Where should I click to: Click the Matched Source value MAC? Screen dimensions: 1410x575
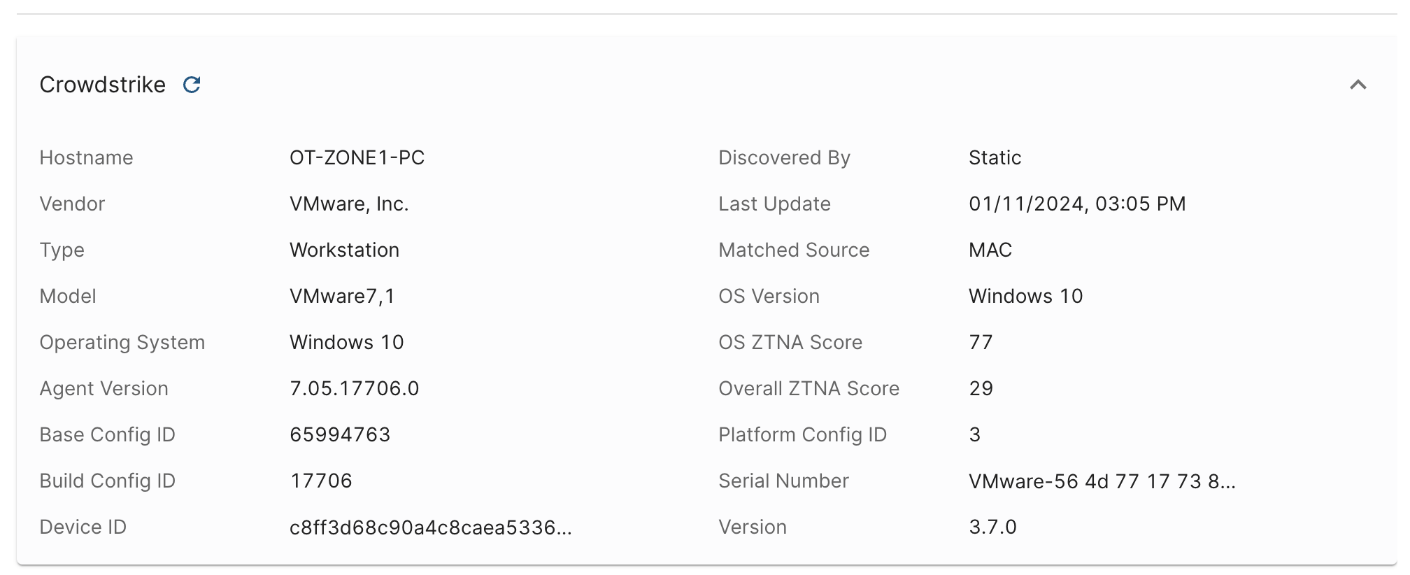pyautogui.click(x=990, y=250)
